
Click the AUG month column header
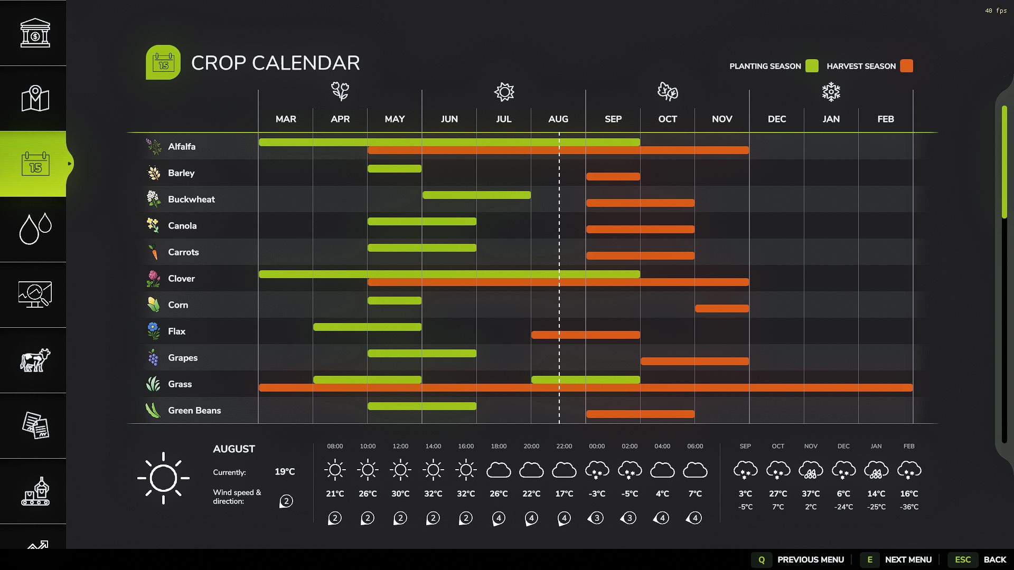[558, 119]
